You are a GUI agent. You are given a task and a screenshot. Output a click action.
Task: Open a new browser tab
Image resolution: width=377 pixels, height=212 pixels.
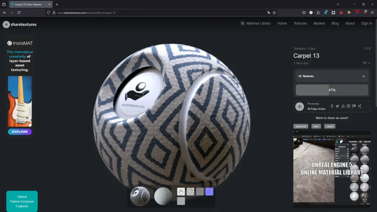click(57, 4)
